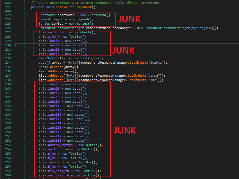Click the max_beta_tb field name
Viewport: 239px width, 179px height.
click(58, 175)
